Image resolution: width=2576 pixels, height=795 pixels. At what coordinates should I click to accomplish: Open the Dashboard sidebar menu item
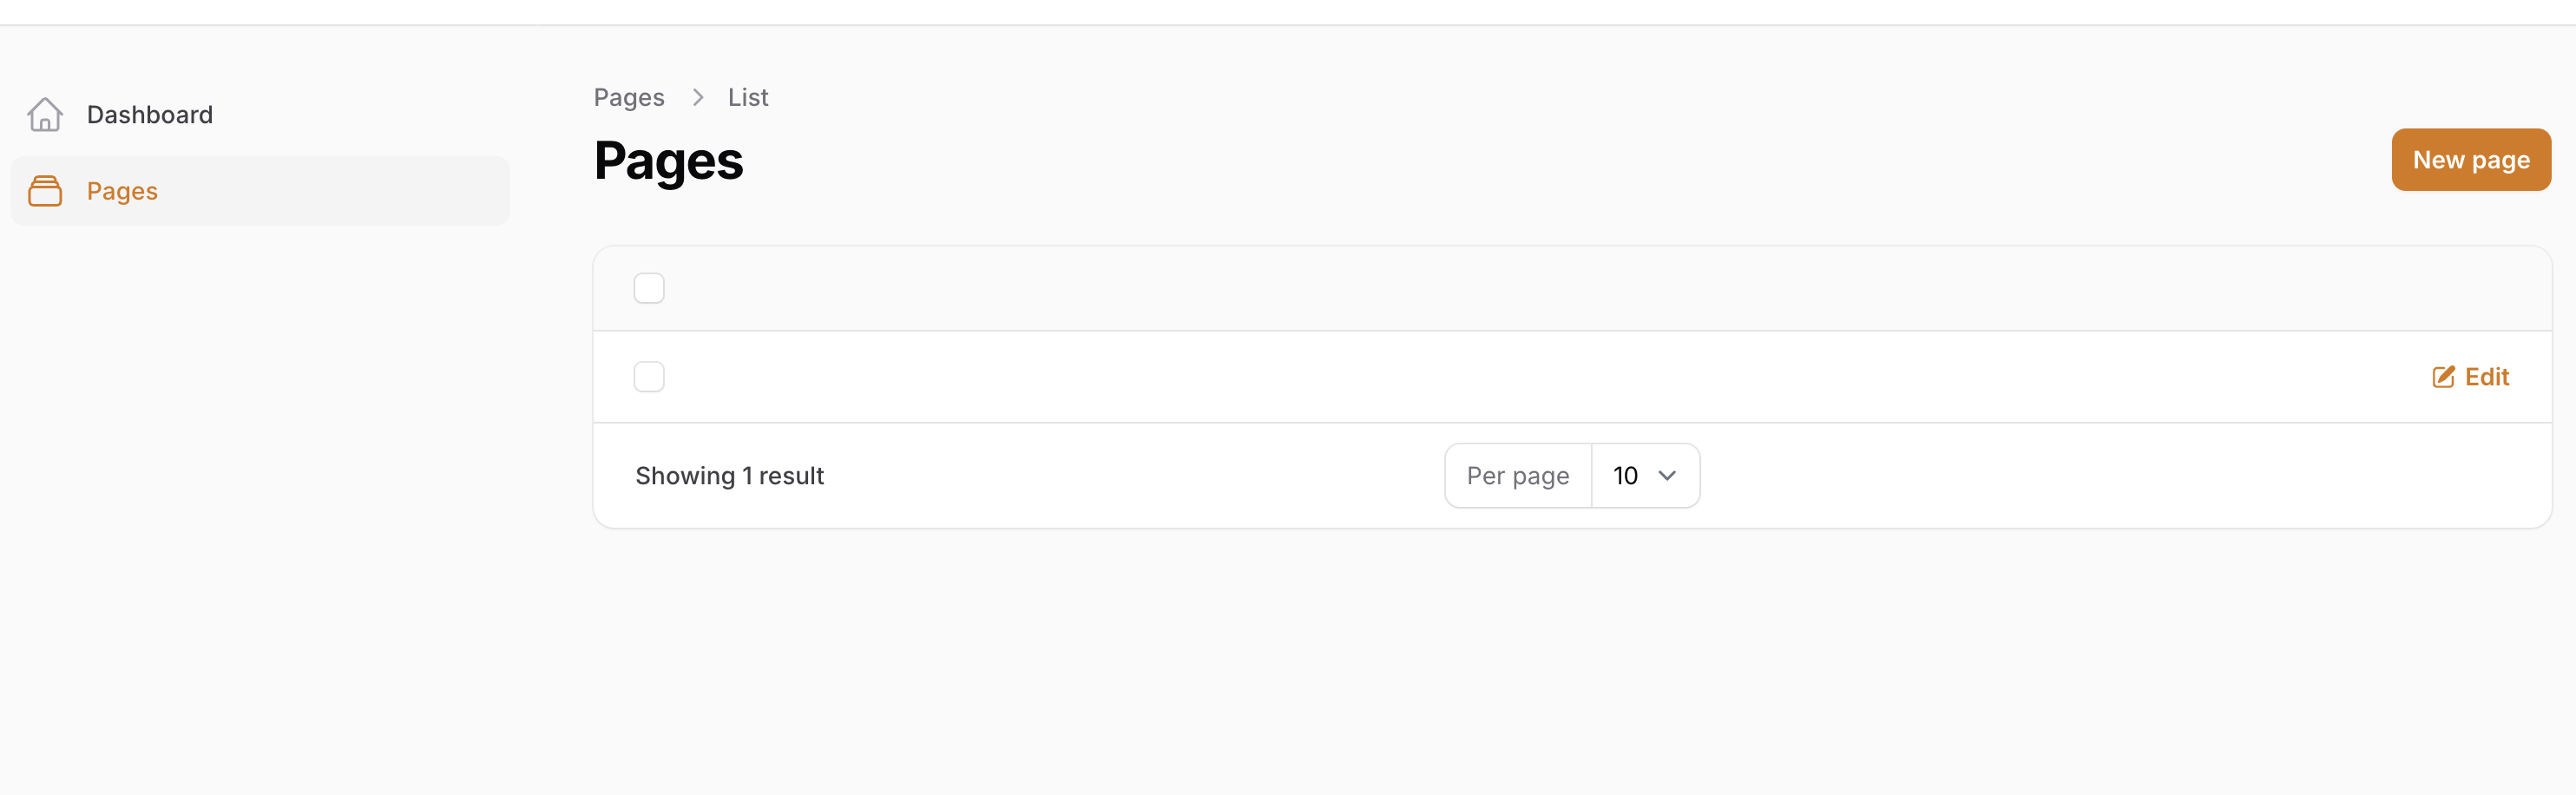tap(150, 115)
